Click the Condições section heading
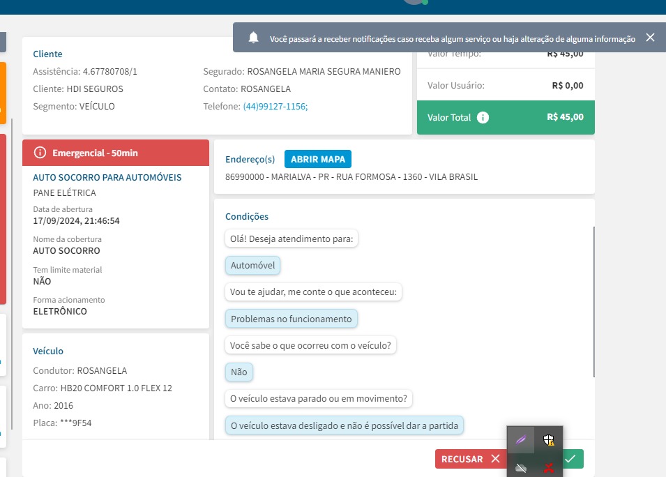 [x=247, y=217]
